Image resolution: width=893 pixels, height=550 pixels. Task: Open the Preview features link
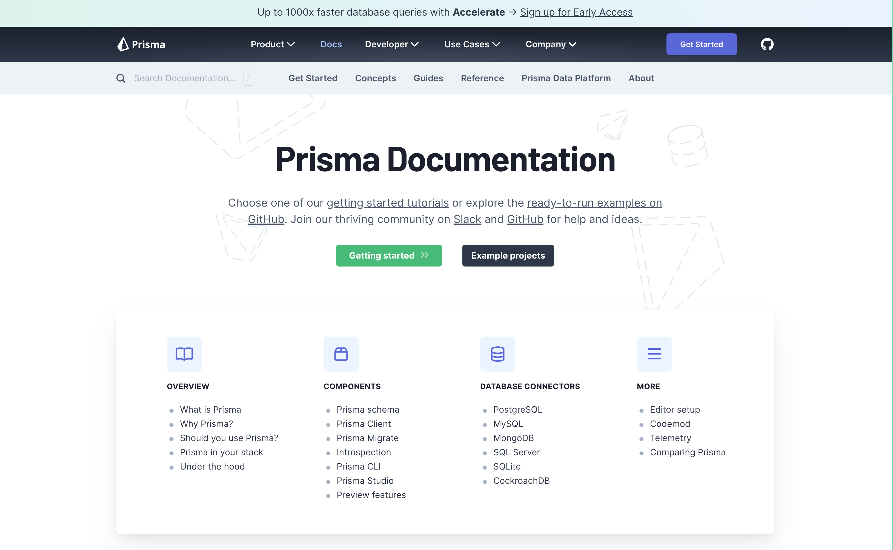coord(371,495)
